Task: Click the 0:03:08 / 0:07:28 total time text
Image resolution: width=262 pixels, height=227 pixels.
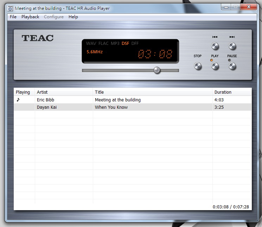Action: (x=231, y=207)
